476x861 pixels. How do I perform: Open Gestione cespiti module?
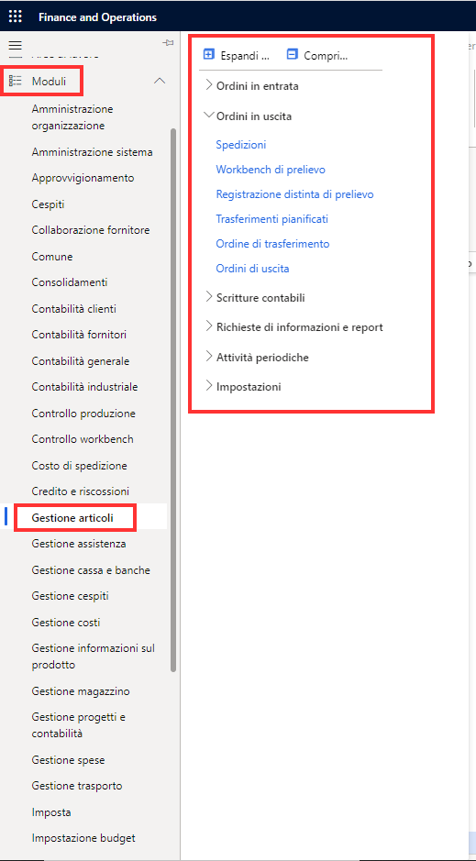pos(71,595)
